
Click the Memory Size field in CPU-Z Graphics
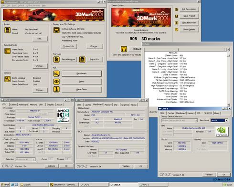click(217, 143)
